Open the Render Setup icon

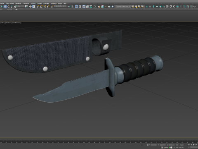99,7
